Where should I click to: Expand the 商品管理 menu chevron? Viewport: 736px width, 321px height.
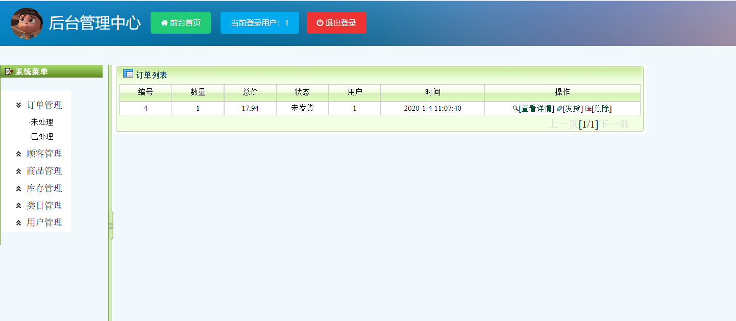click(x=19, y=171)
